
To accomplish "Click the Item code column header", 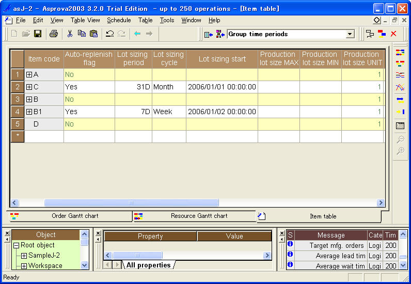I will (x=44, y=59).
